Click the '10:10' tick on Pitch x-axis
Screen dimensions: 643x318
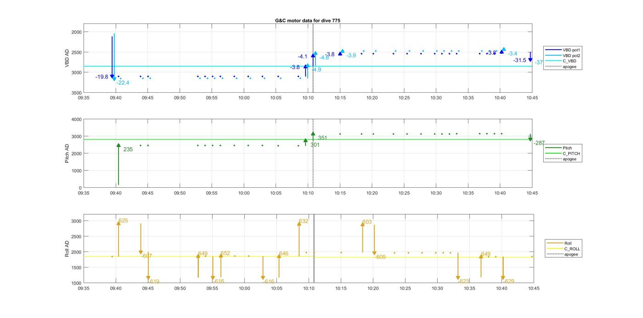[x=308, y=193]
